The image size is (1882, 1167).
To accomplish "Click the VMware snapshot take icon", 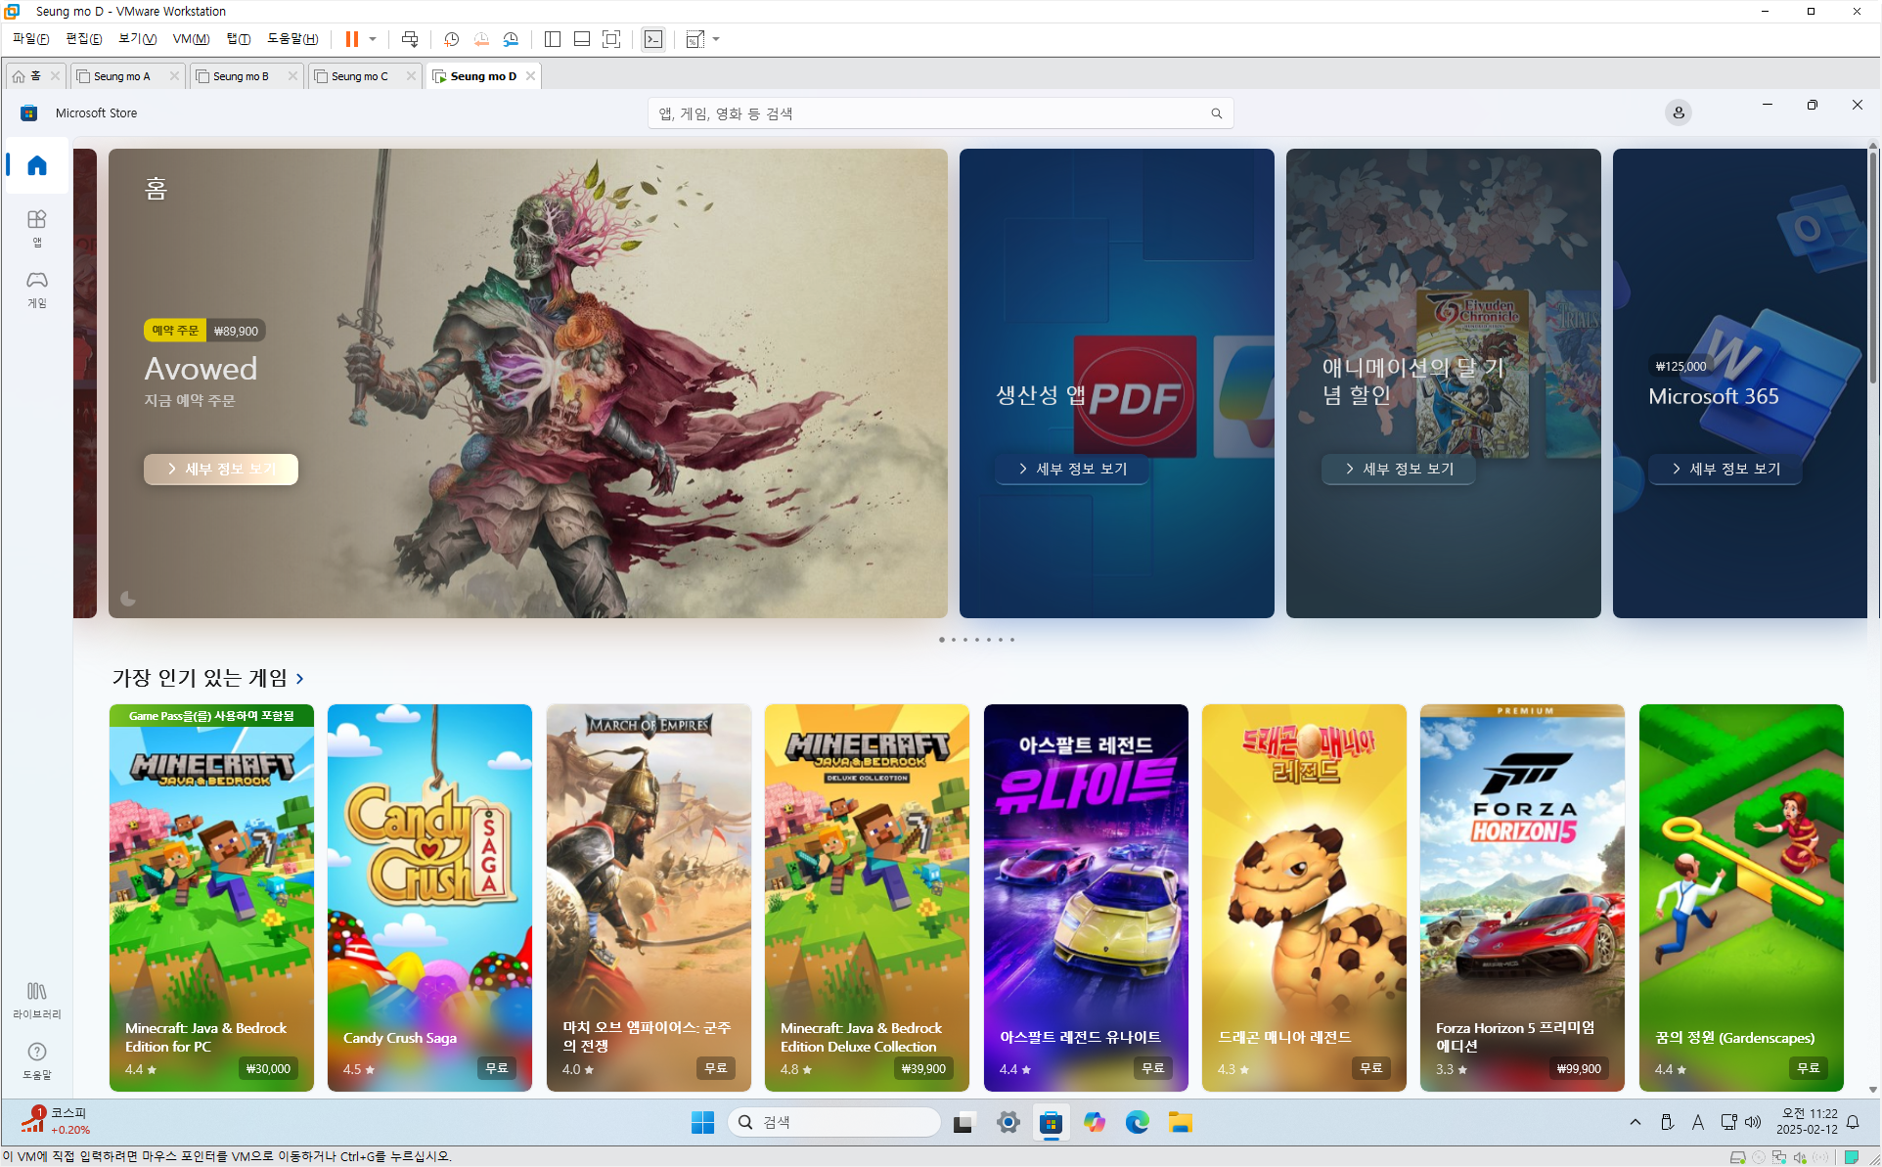I will pos(451,39).
